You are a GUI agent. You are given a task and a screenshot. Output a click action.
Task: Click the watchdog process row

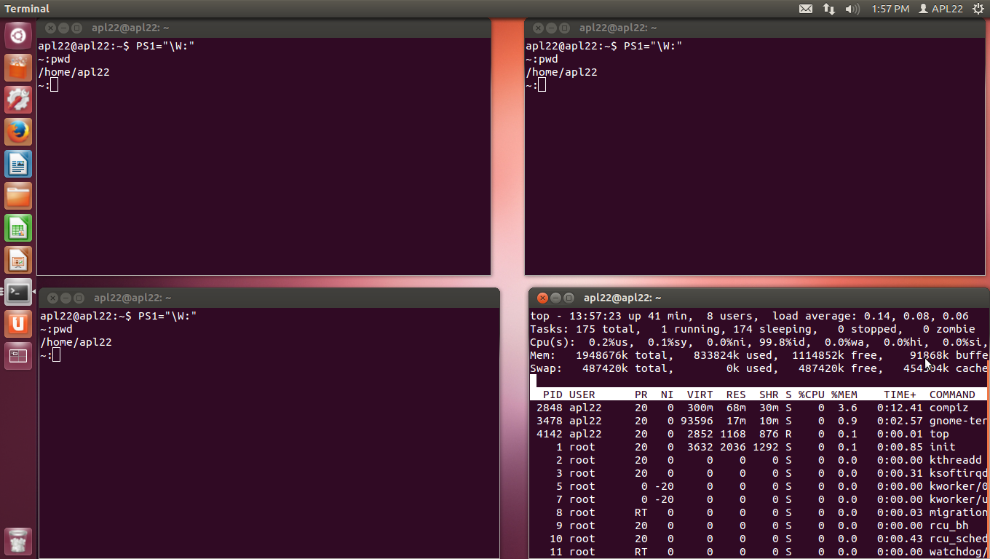click(759, 552)
